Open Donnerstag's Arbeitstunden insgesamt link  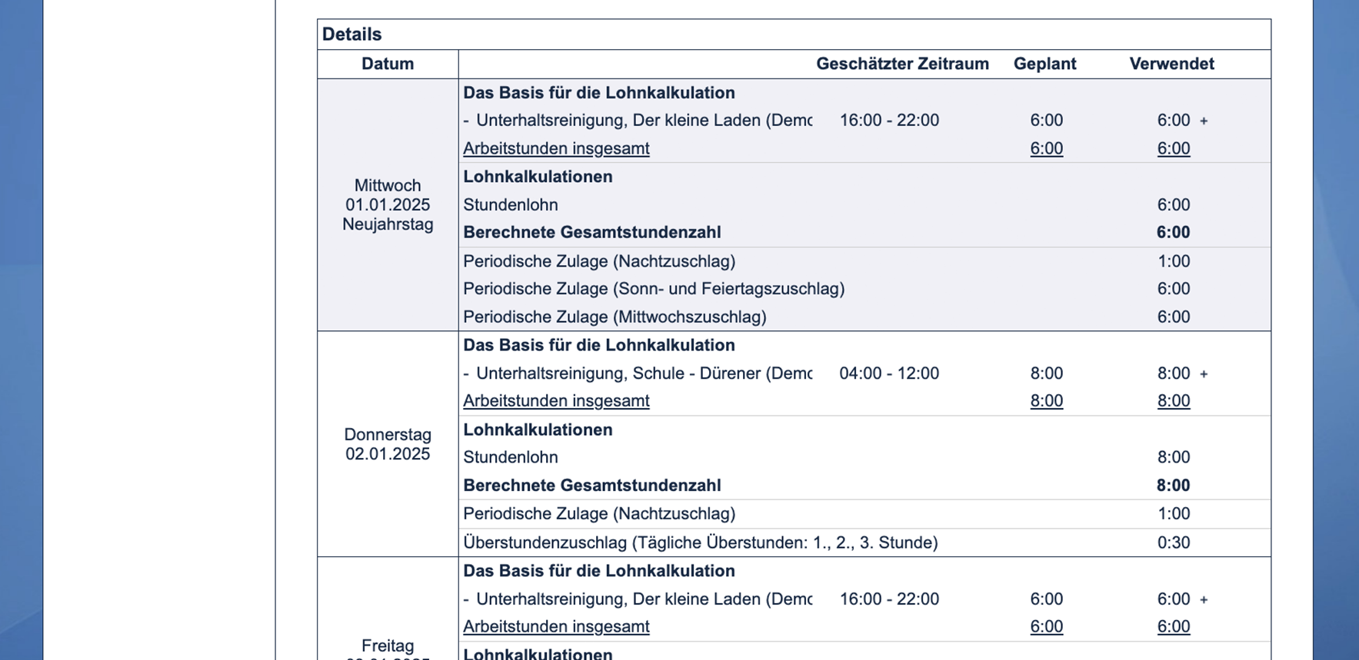(x=556, y=401)
